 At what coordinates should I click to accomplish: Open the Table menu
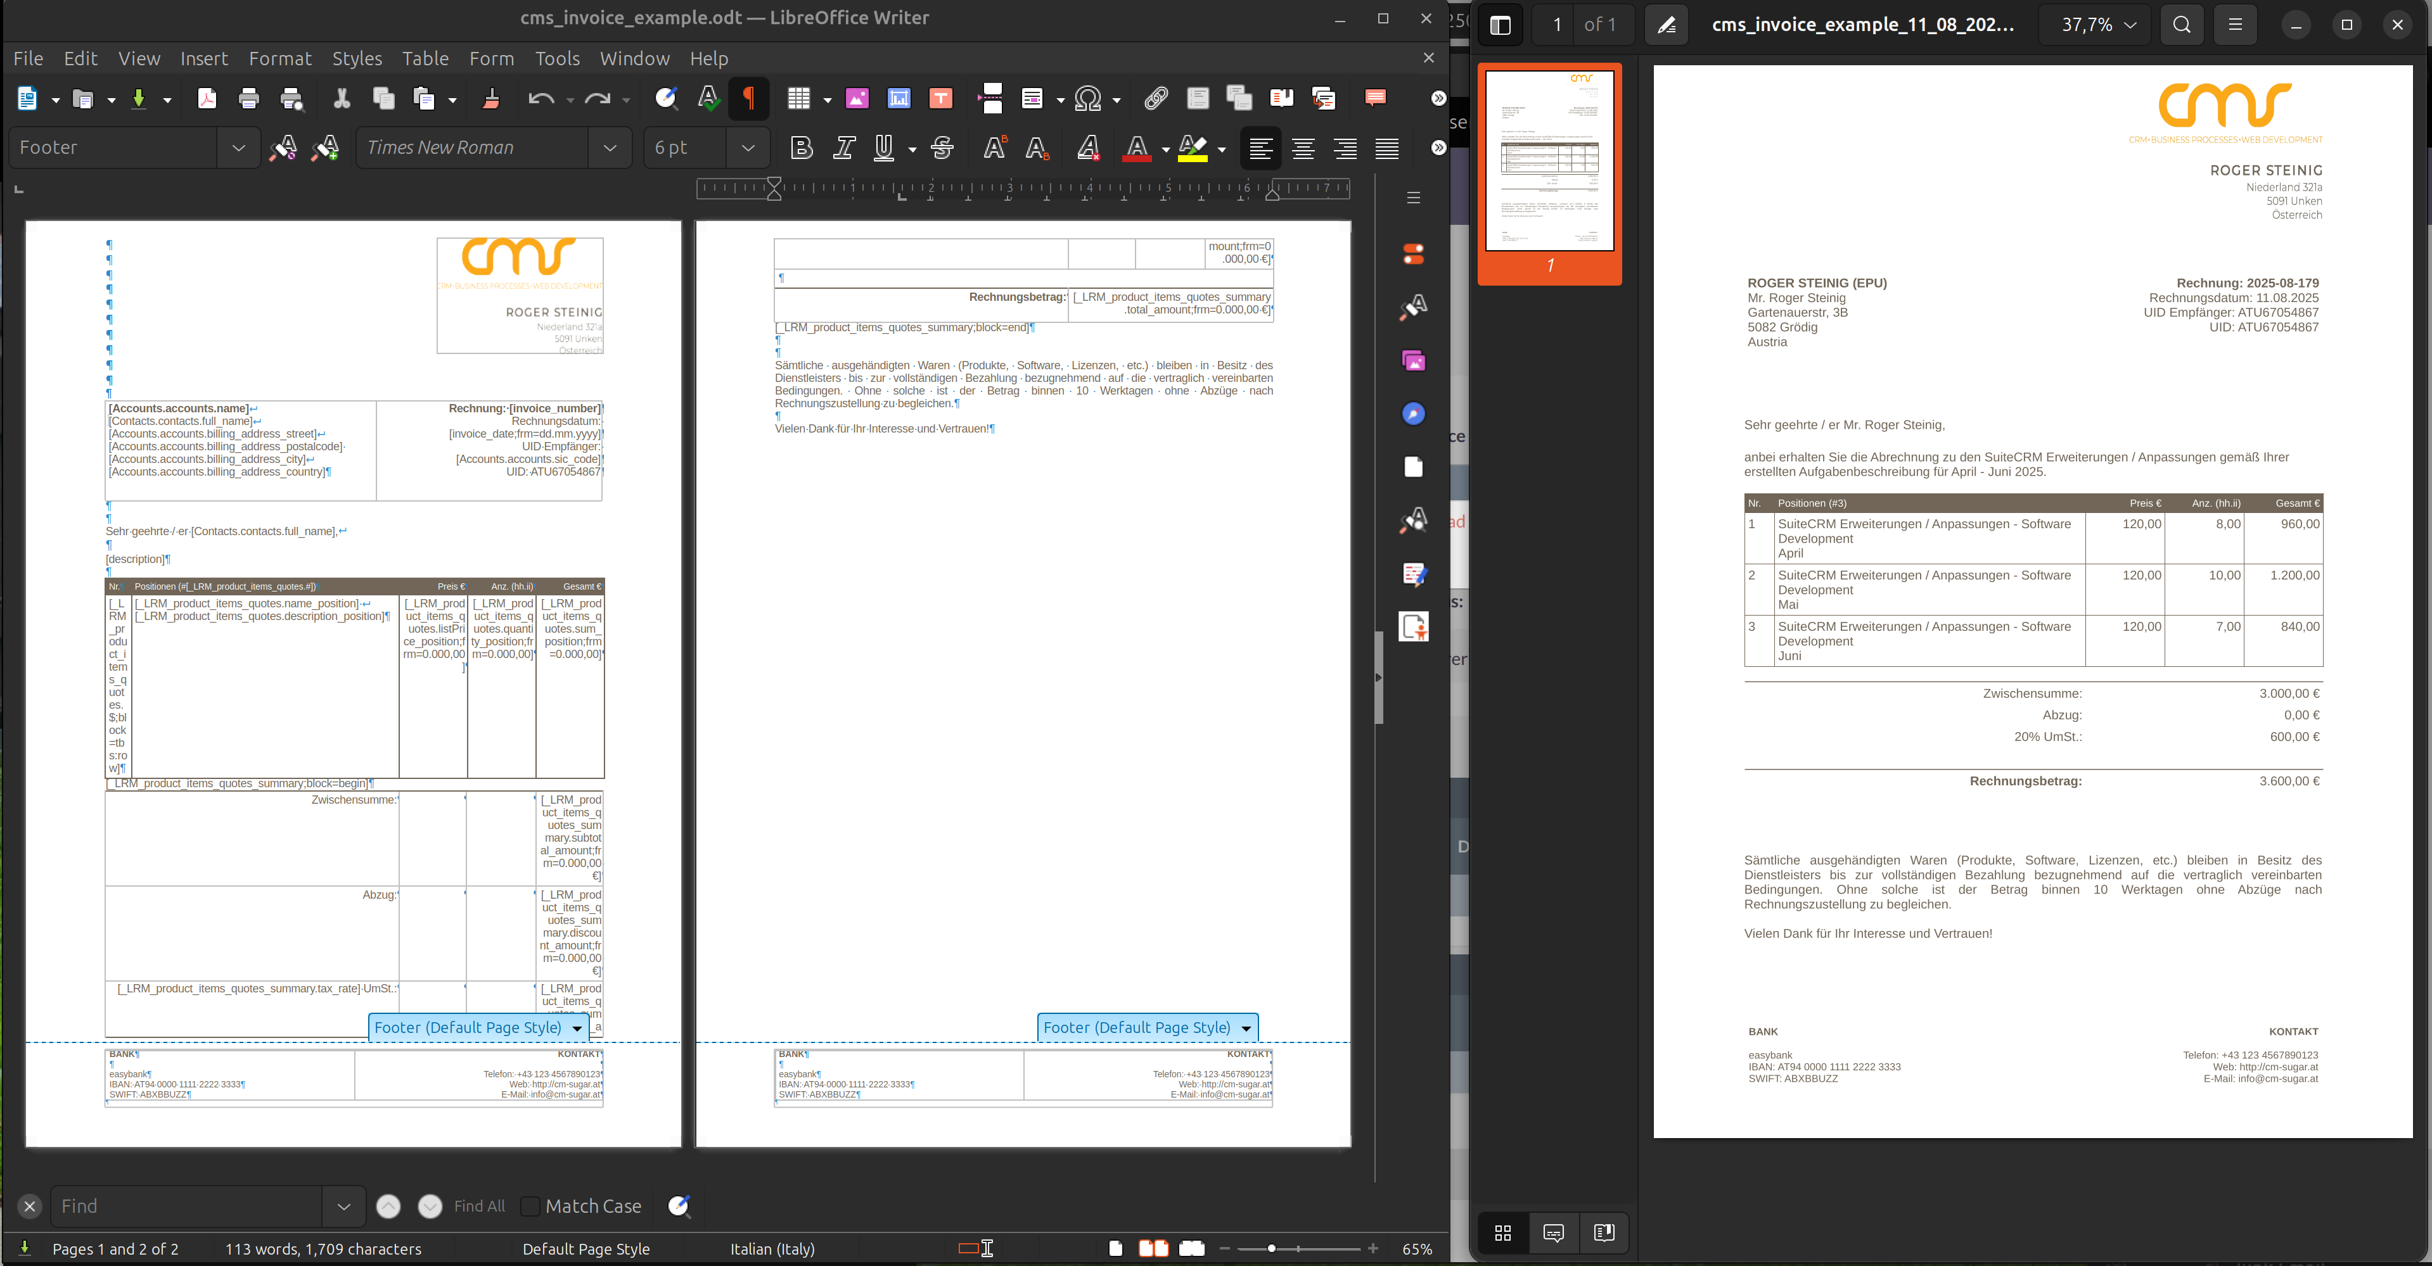[x=425, y=58]
